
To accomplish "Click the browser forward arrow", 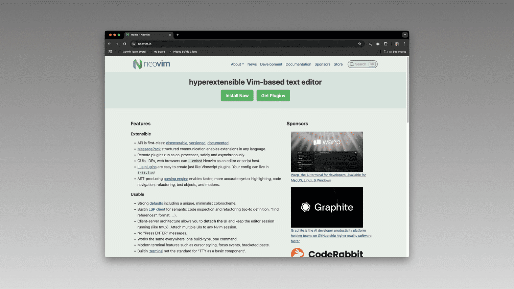I will point(117,44).
